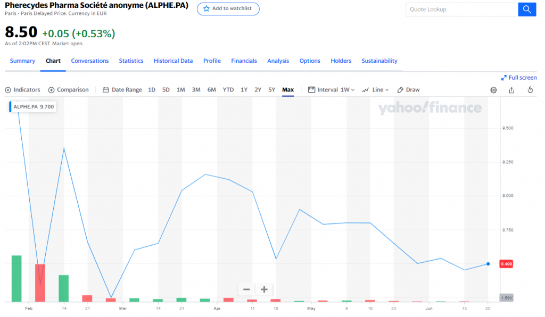Select the 3M range
Image resolution: width=545 pixels, height=317 pixels.
pos(196,90)
